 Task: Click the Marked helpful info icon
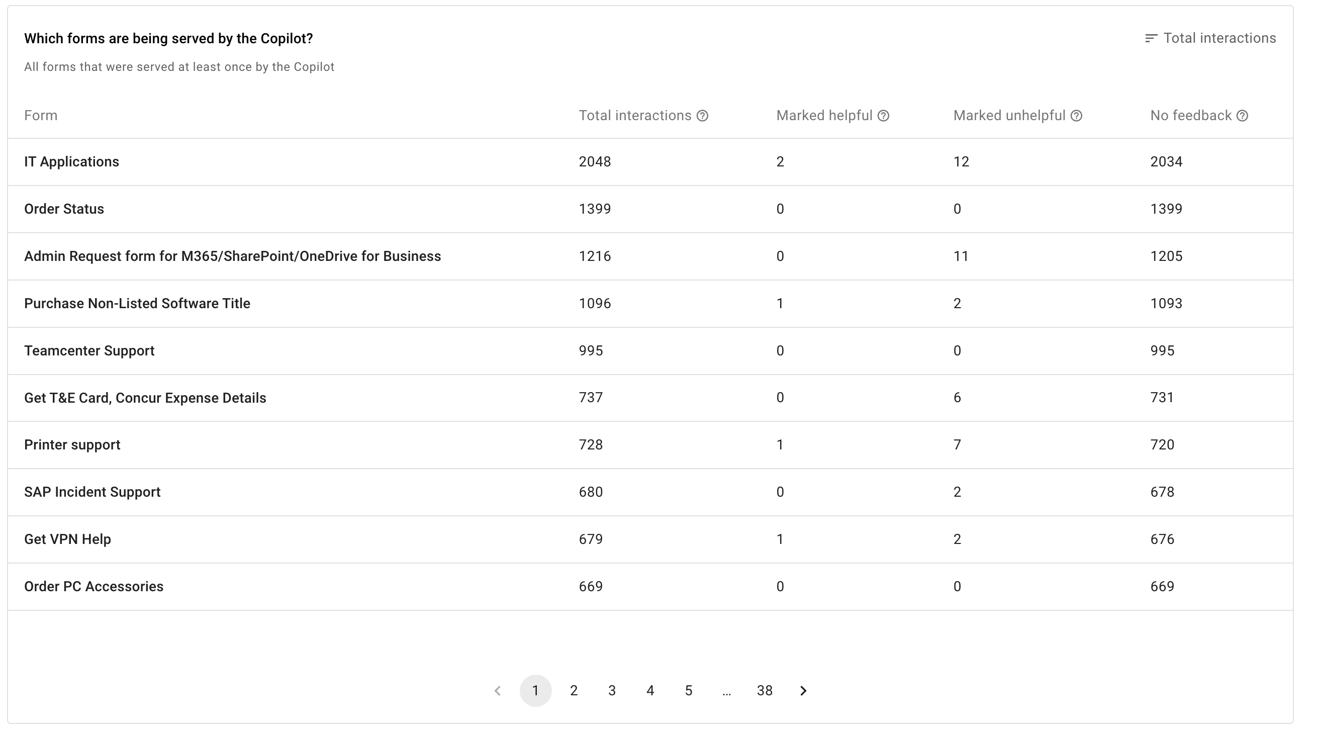(x=882, y=116)
